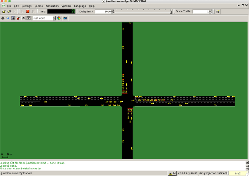Image resolution: width=249 pixels, height=176 pixels.
Task: Toggle the tooltip display button in view toolbar
Action: coord(23,18)
